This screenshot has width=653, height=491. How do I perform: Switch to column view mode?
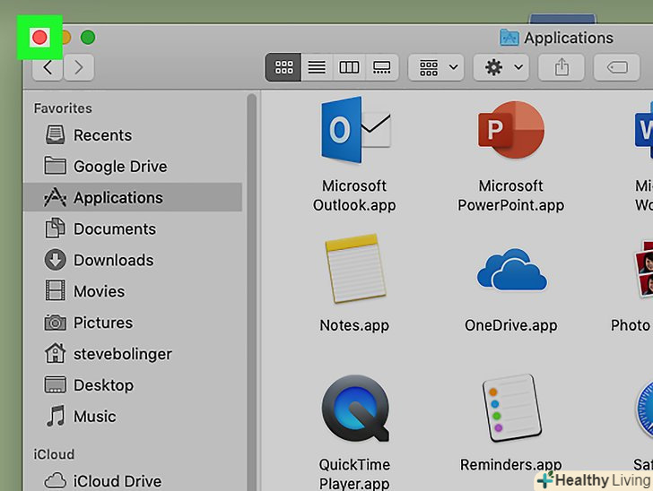[349, 67]
